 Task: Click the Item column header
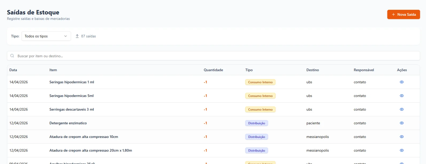click(53, 70)
